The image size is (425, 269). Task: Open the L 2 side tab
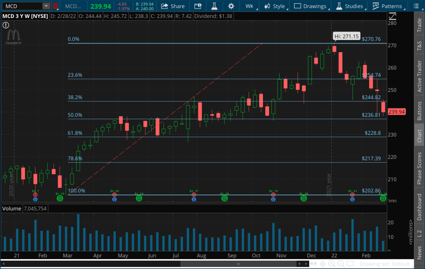click(419, 233)
